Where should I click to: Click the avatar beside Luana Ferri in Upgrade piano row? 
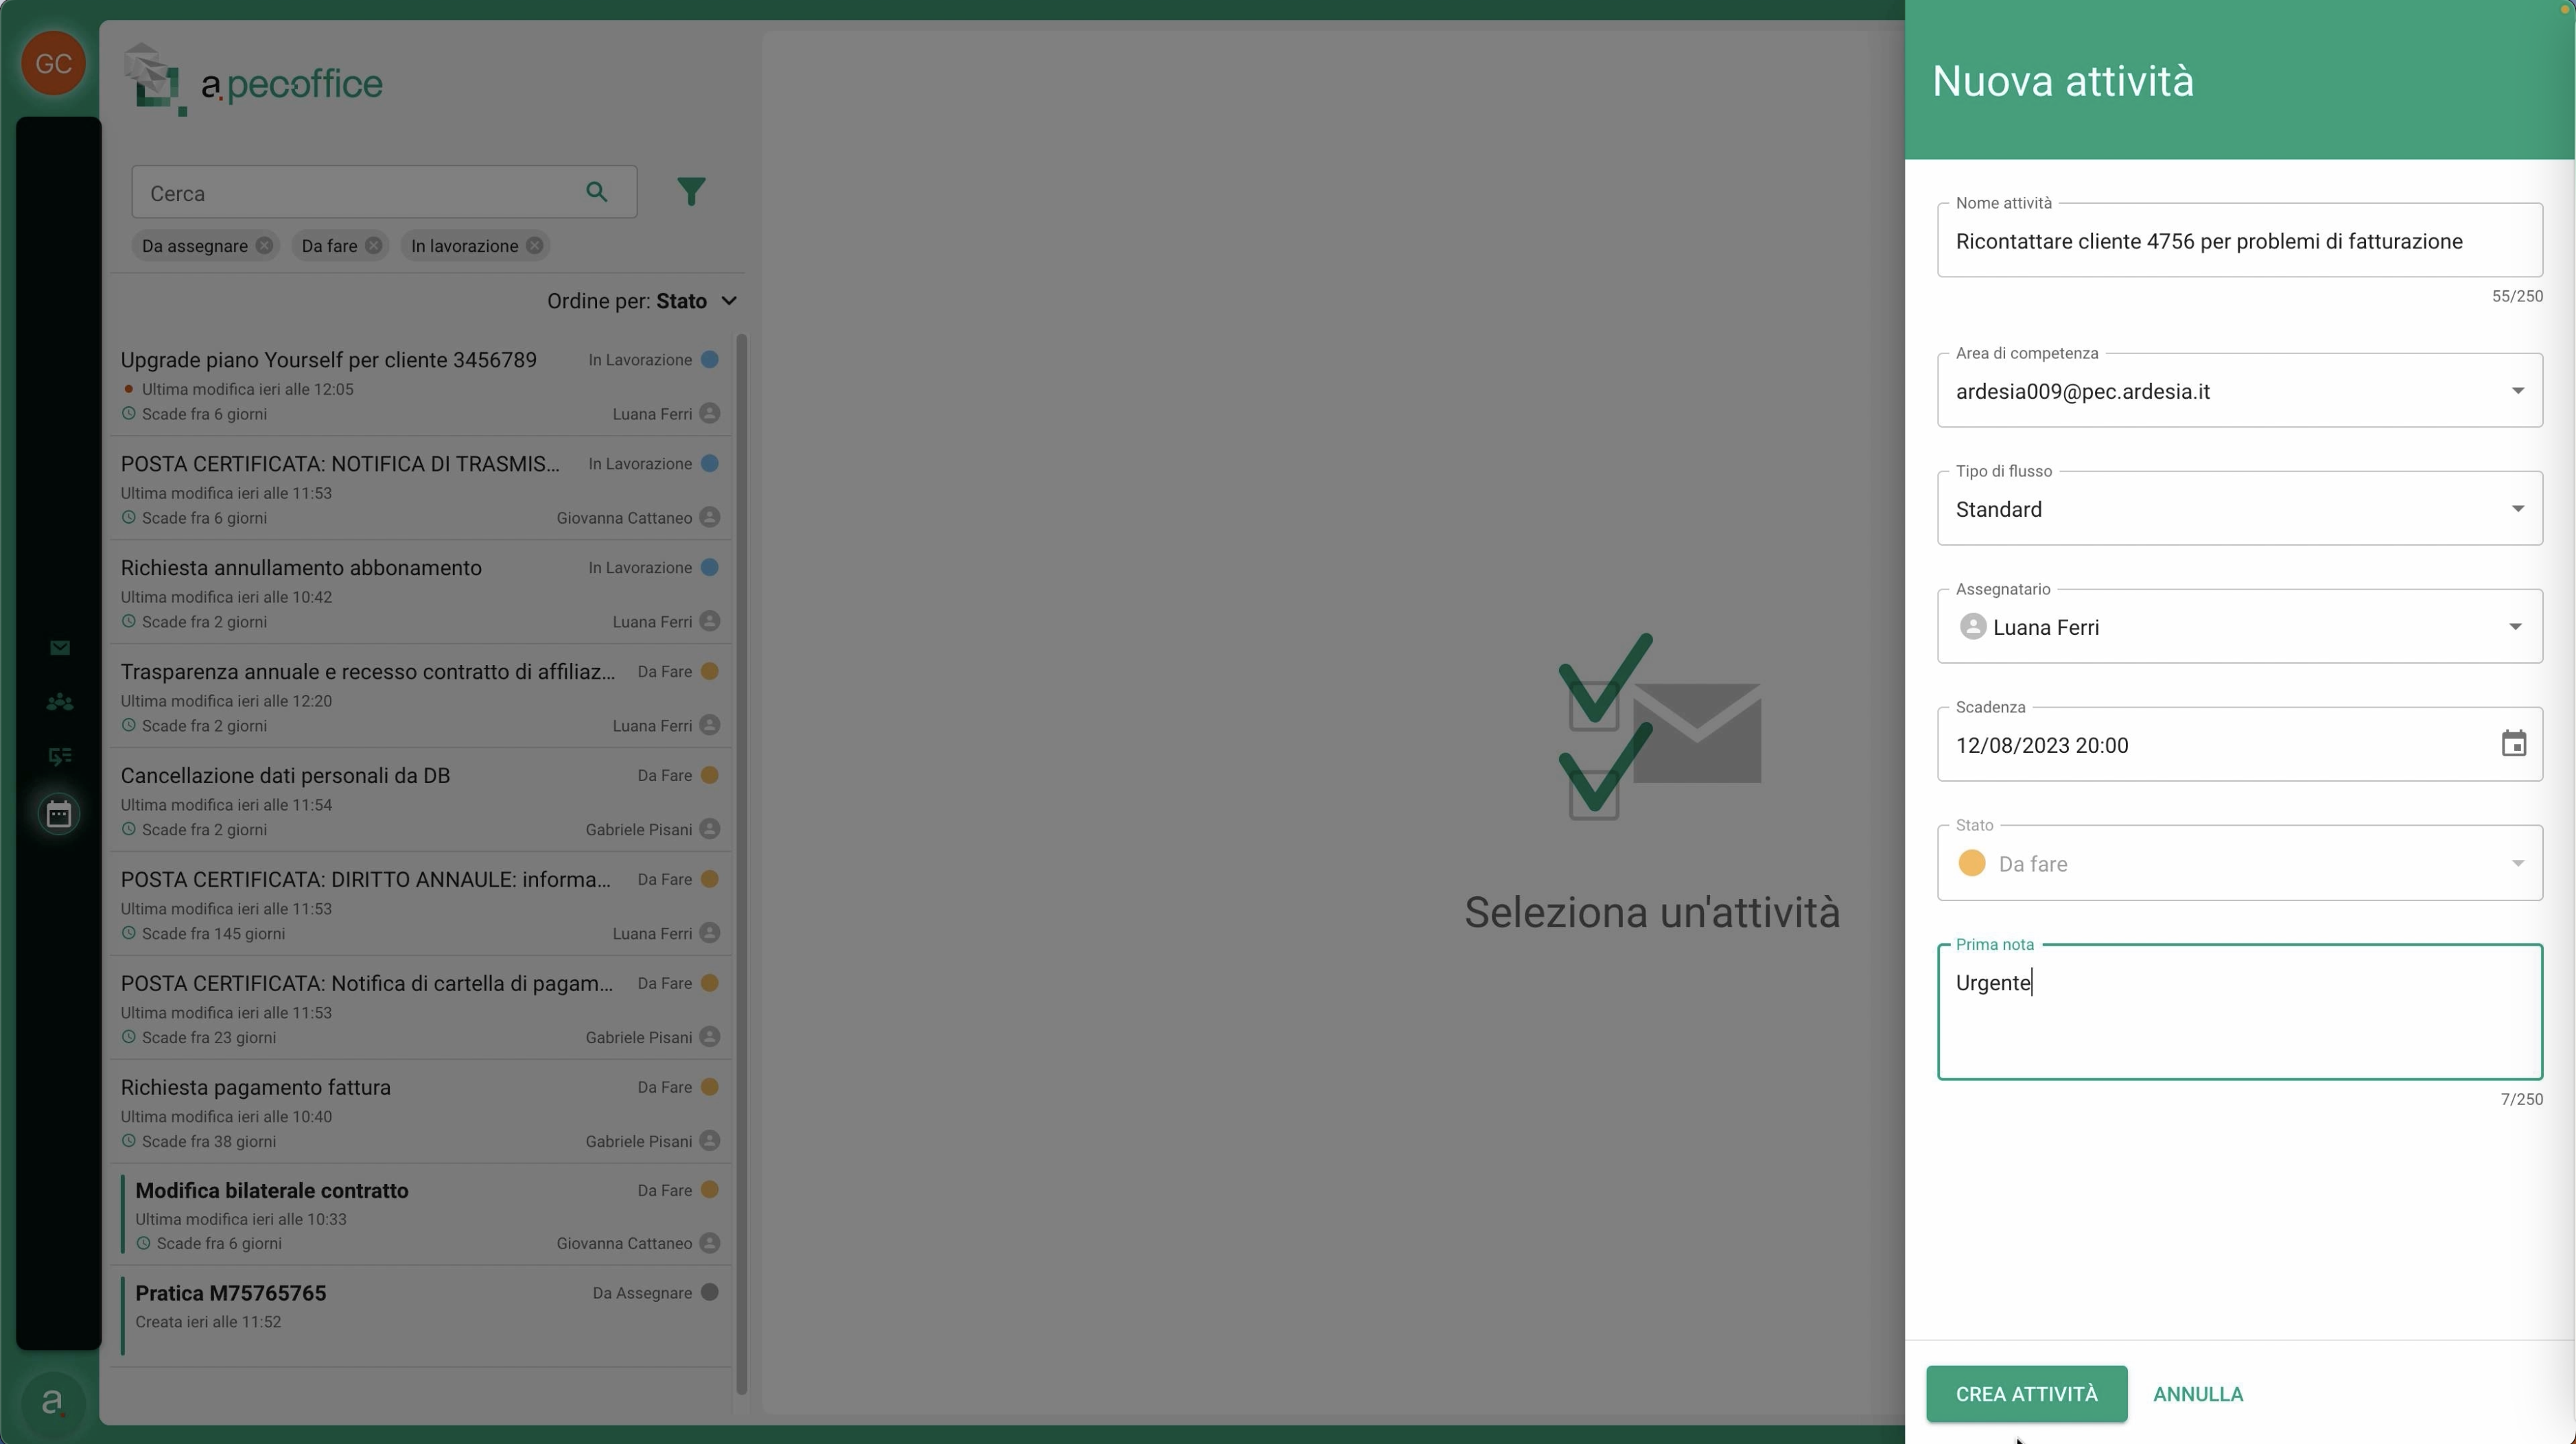pos(710,413)
